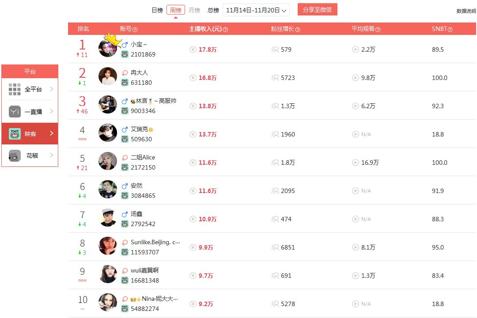Click the crowned avatar of 小宝~
Screen dimensions: 477x318
click(108, 47)
